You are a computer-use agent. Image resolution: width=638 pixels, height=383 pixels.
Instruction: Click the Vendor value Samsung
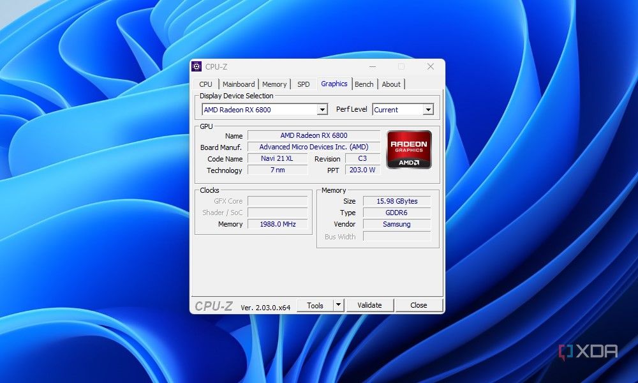coord(397,224)
